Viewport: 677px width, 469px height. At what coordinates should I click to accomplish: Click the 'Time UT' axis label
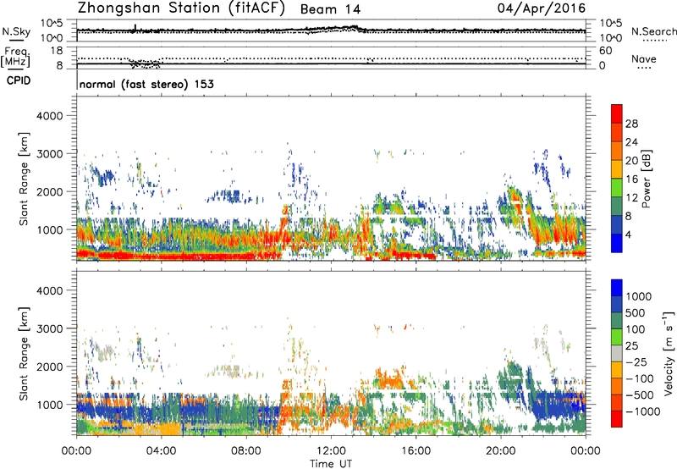tap(331, 464)
